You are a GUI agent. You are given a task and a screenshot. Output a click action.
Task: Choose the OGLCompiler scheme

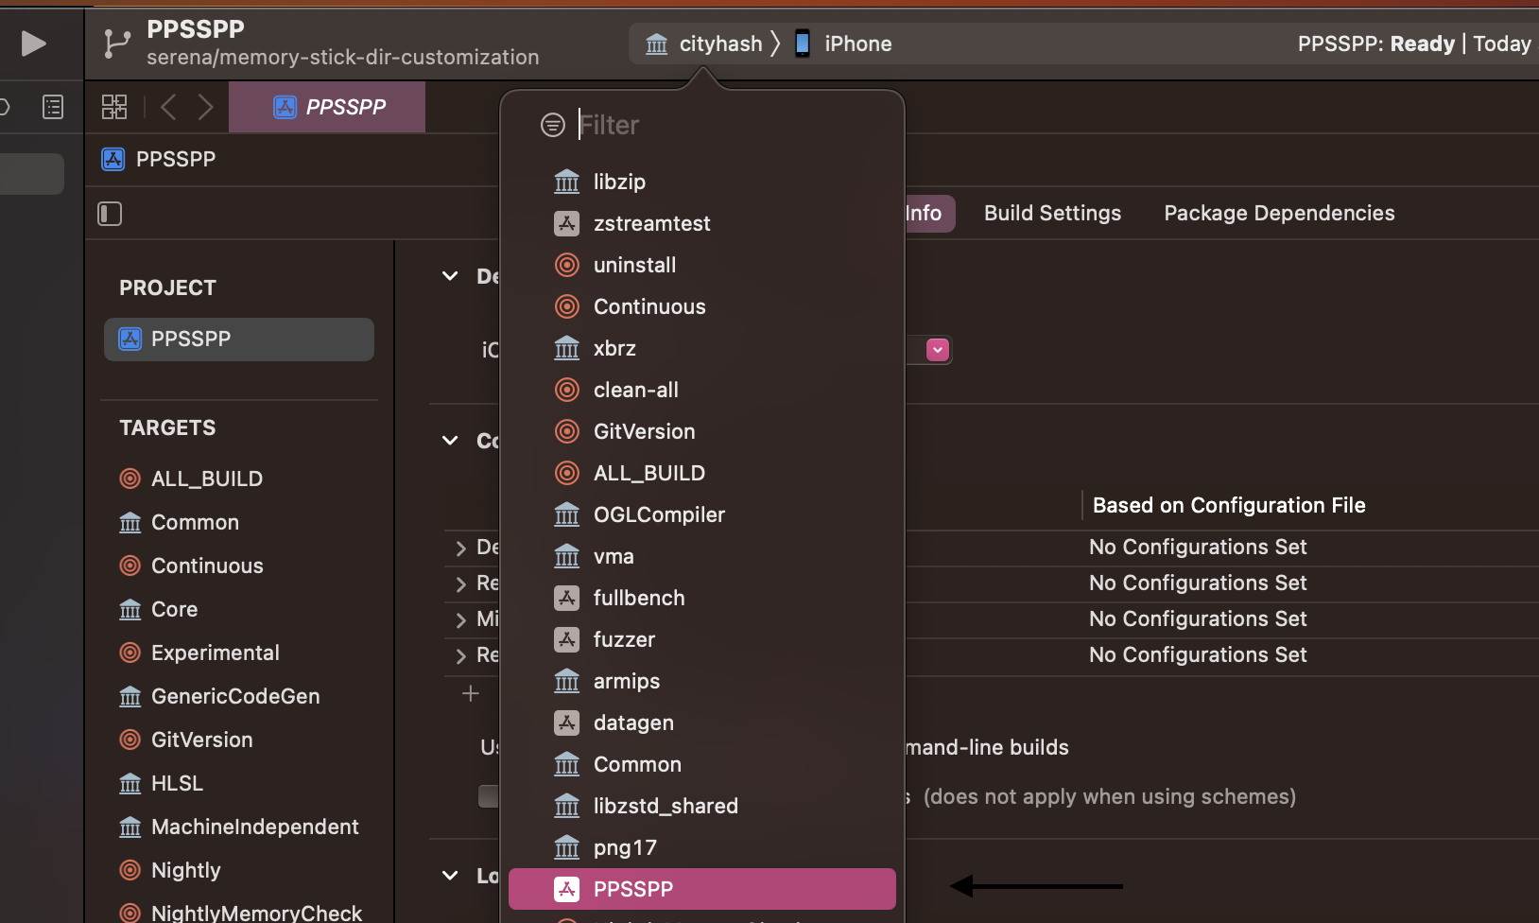click(x=701, y=514)
